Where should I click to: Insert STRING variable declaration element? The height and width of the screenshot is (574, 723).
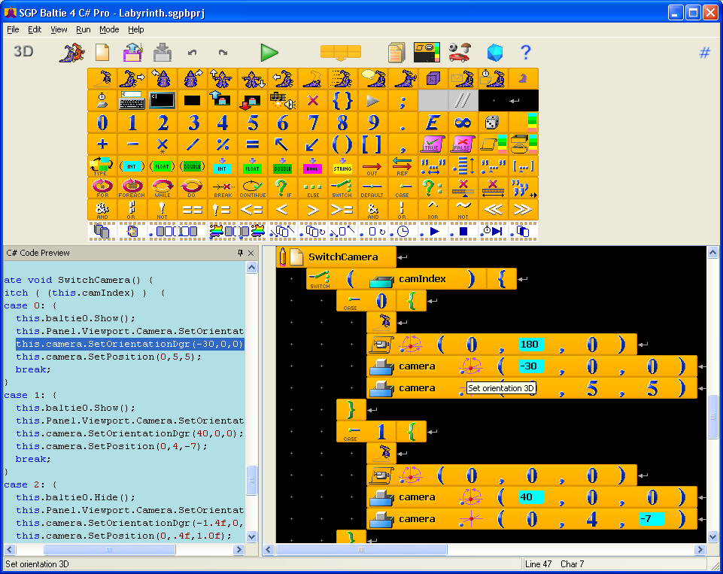pos(342,166)
